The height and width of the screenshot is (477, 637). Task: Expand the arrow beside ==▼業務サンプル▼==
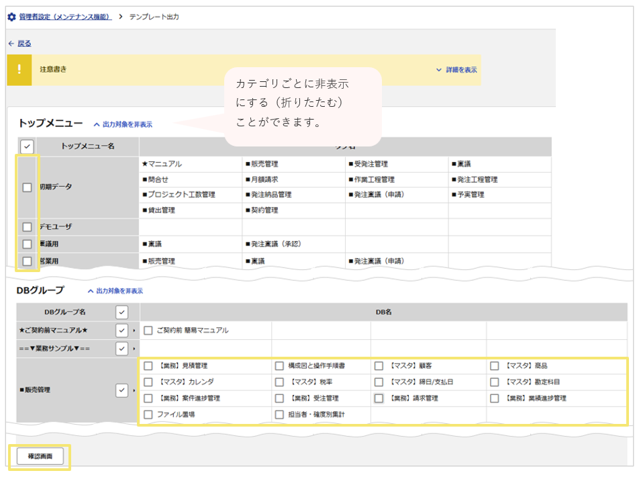coord(134,349)
